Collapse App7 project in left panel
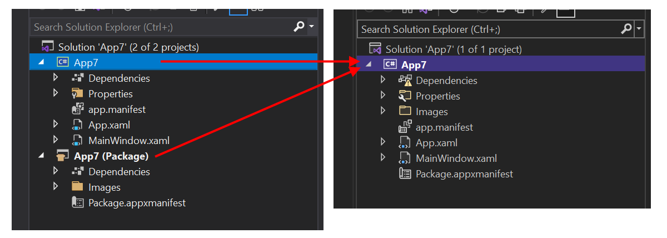 (41, 63)
